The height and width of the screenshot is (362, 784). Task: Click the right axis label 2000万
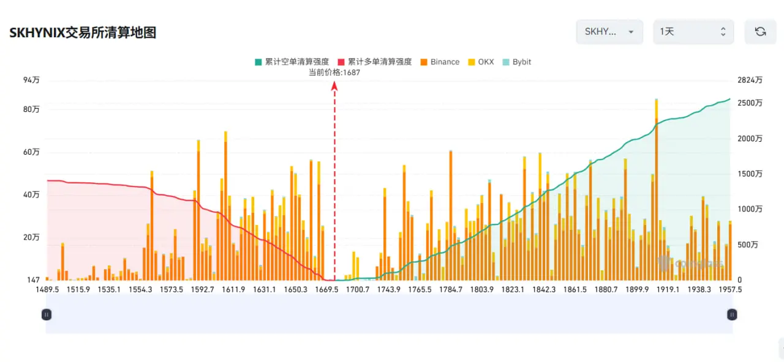point(750,139)
